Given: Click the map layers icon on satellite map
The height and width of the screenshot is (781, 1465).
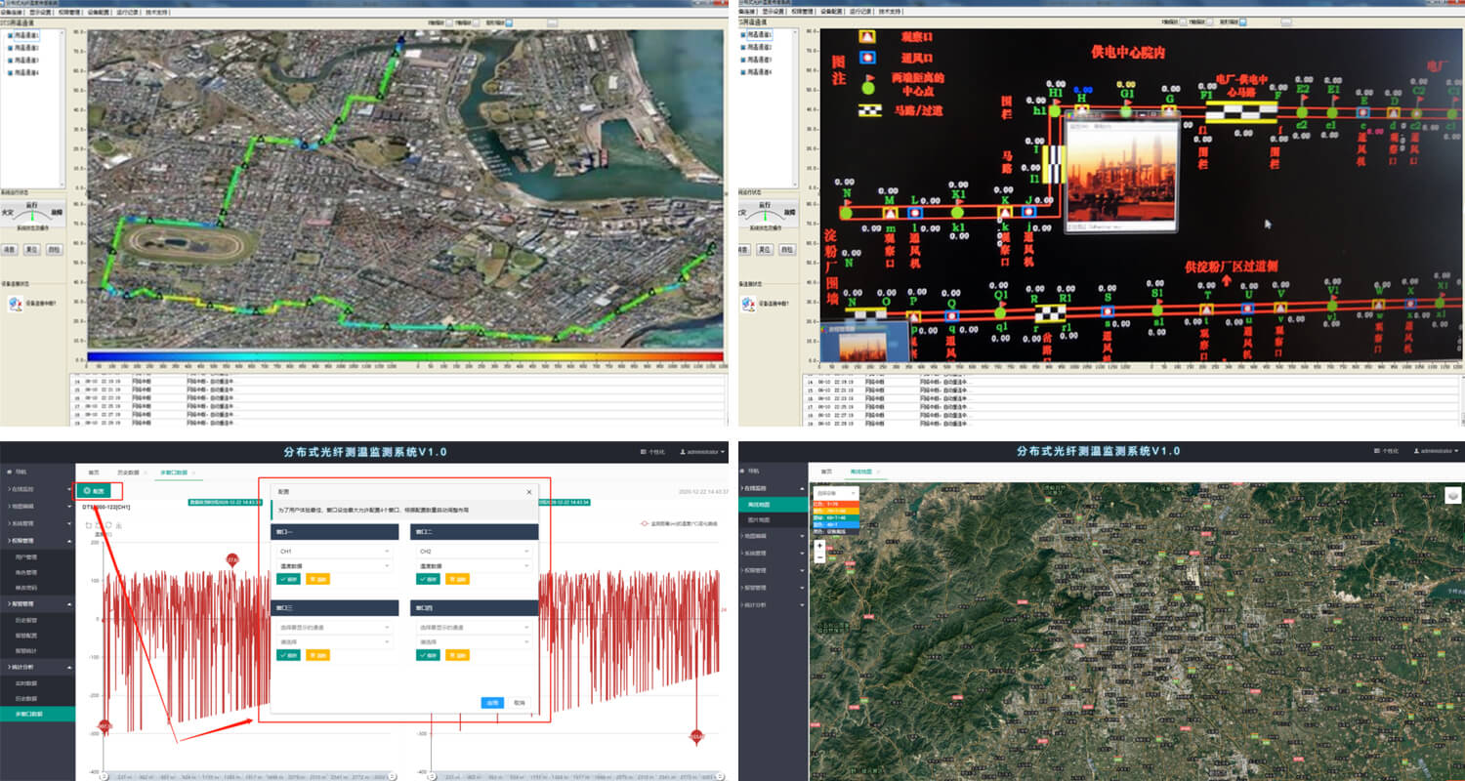Looking at the screenshot, I should click(1453, 495).
